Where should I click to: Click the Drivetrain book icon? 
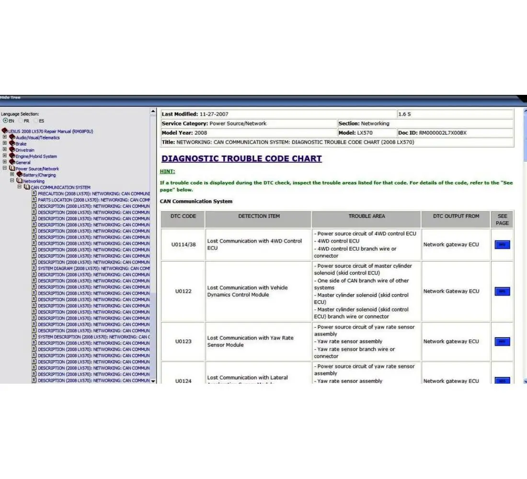(12, 150)
